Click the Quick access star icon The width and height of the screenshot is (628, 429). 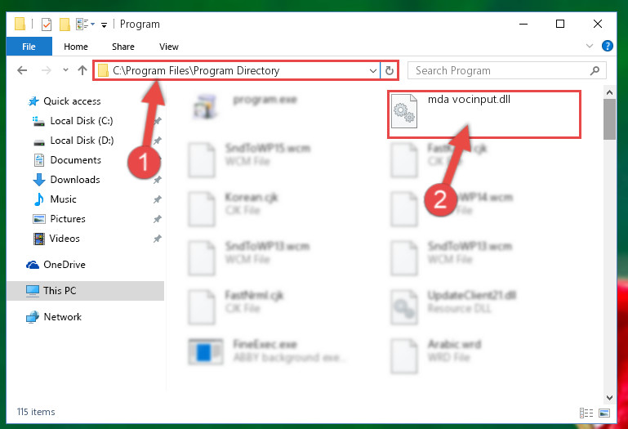point(33,101)
